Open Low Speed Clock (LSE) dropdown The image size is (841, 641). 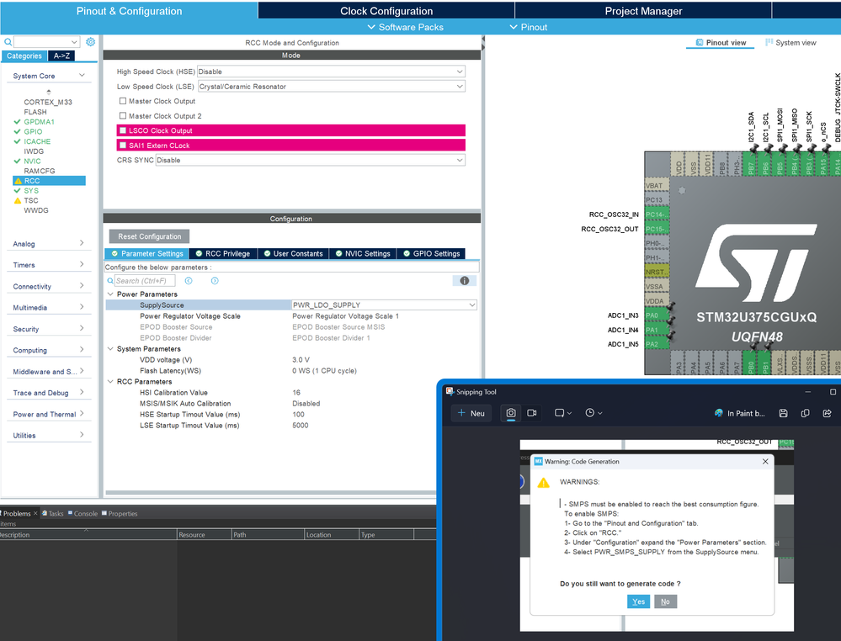click(x=331, y=87)
